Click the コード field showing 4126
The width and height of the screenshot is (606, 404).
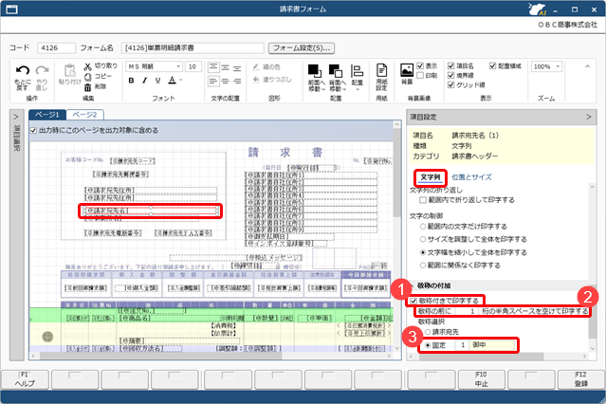pyautogui.click(x=56, y=48)
